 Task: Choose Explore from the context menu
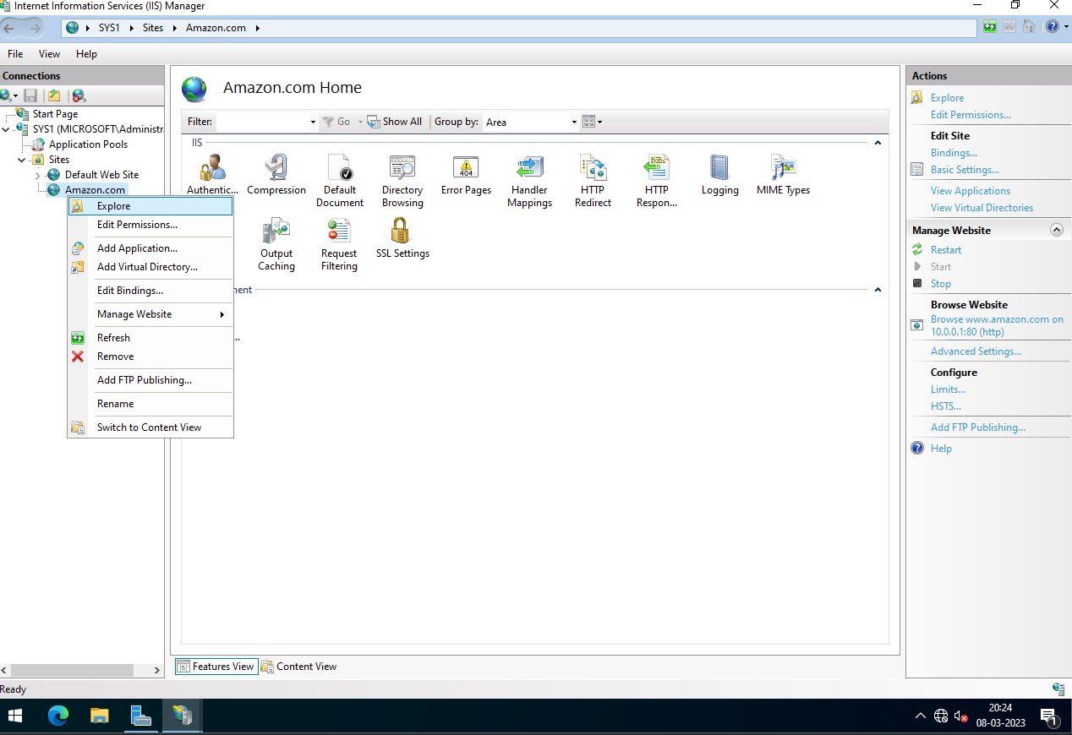coord(150,206)
